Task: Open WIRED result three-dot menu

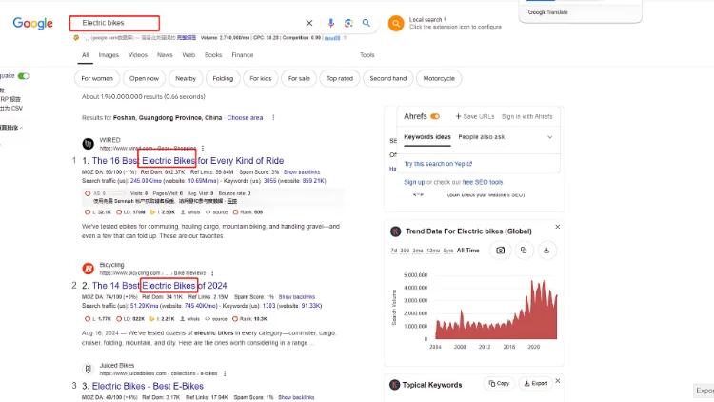Action: [x=203, y=148]
